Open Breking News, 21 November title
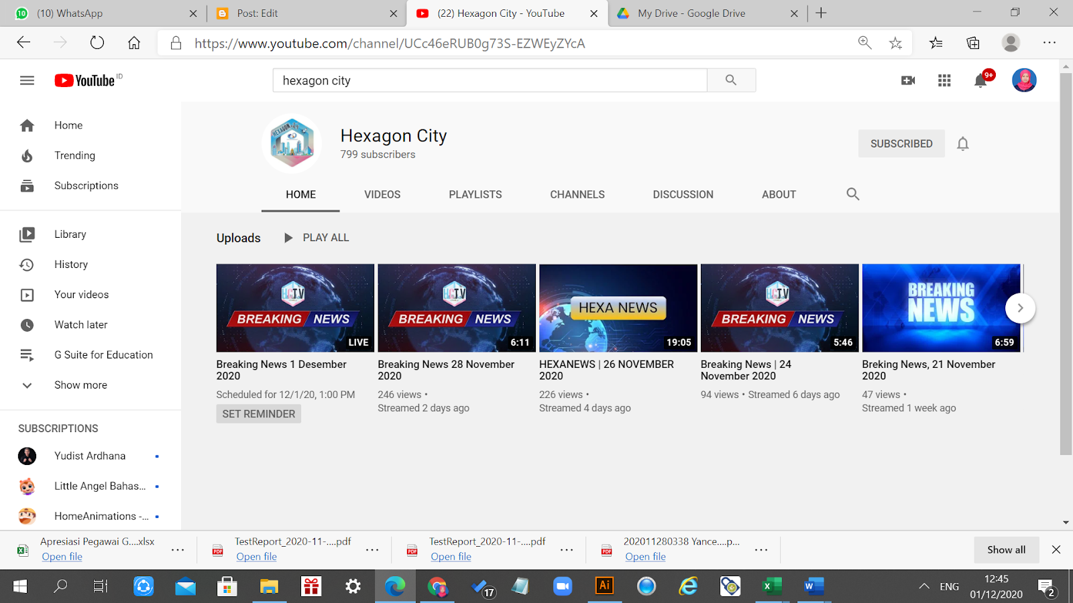The width and height of the screenshot is (1073, 603). coord(929,370)
